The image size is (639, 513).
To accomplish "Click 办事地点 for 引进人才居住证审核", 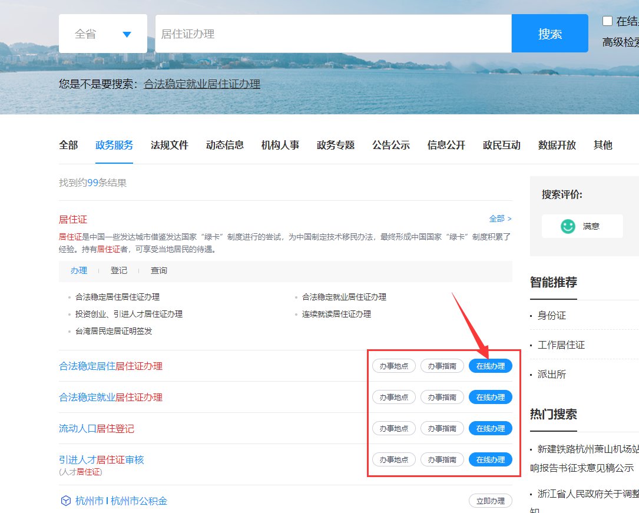I will [x=393, y=459].
